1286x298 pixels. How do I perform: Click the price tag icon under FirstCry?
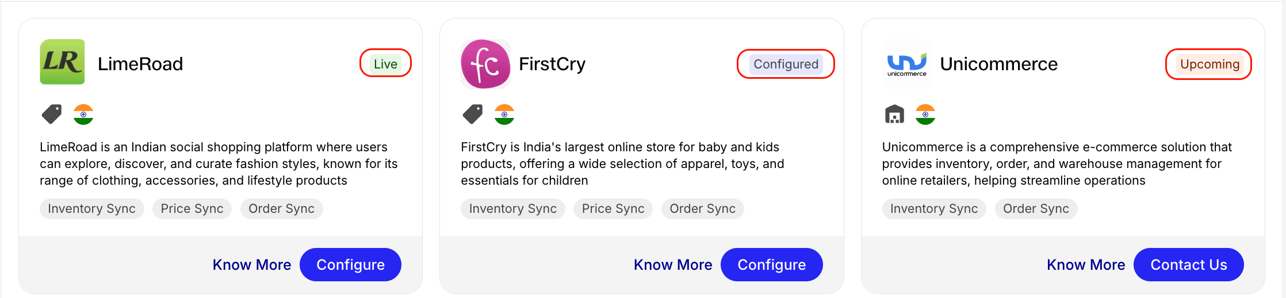(x=473, y=114)
